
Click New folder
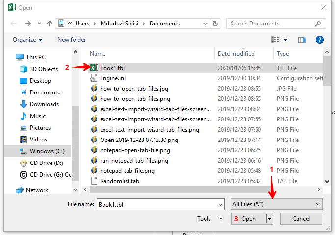point(72,40)
